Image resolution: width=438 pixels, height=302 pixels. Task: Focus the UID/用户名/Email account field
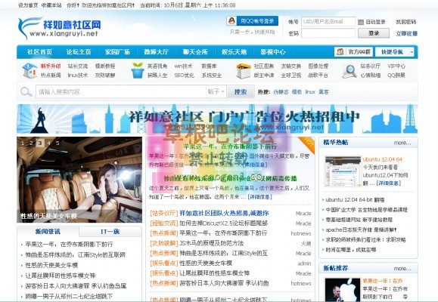(328, 21)
